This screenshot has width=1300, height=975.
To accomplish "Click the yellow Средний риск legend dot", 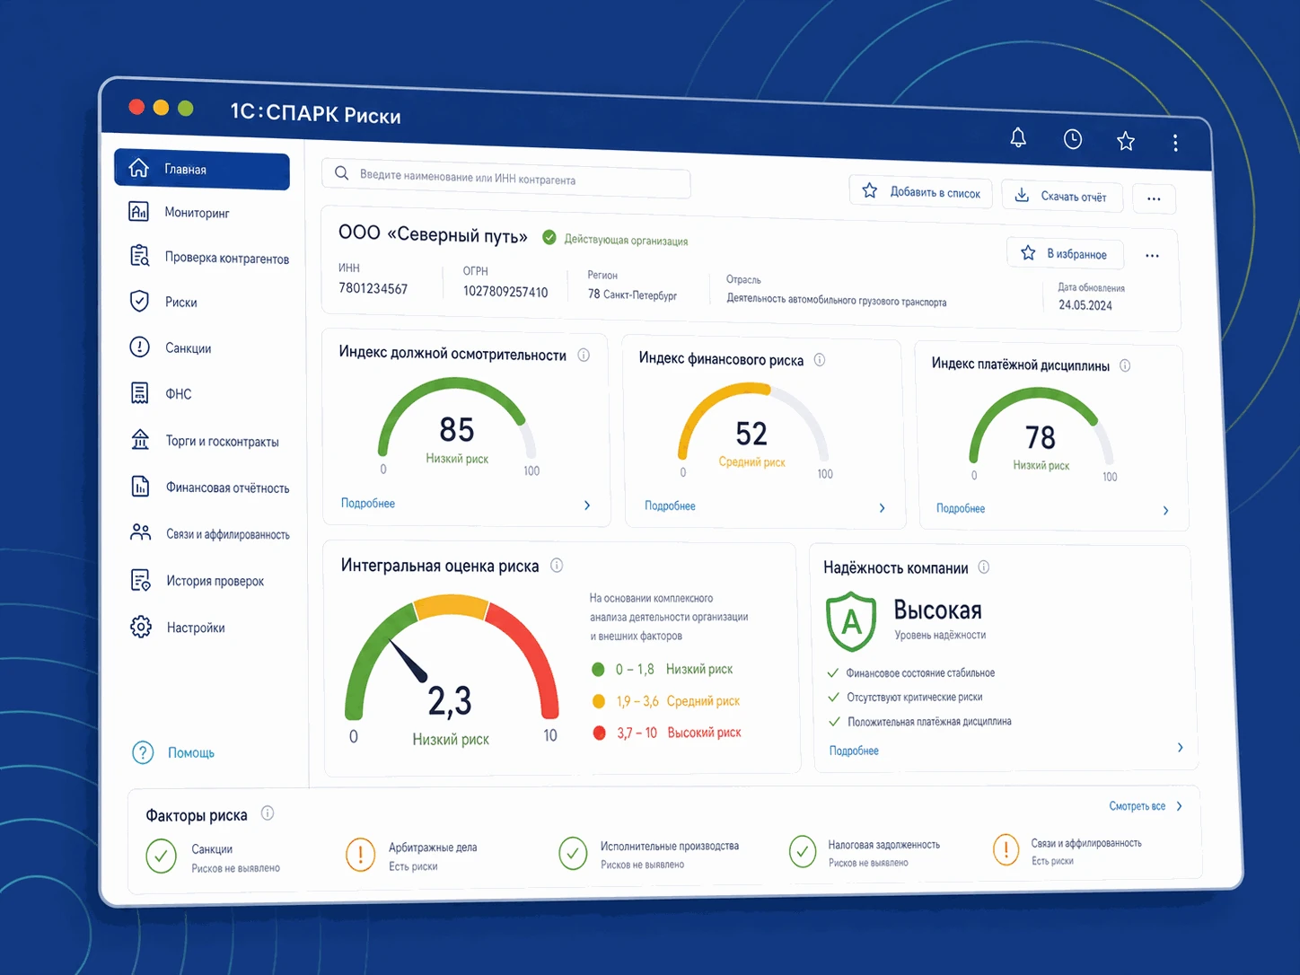I will pos(599,701).
